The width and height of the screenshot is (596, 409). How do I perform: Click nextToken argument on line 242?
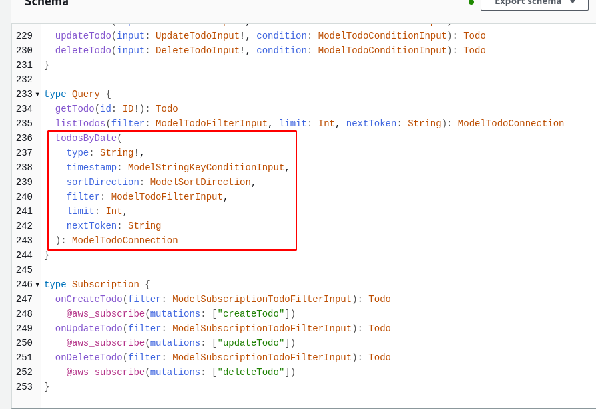click(91, 226)
